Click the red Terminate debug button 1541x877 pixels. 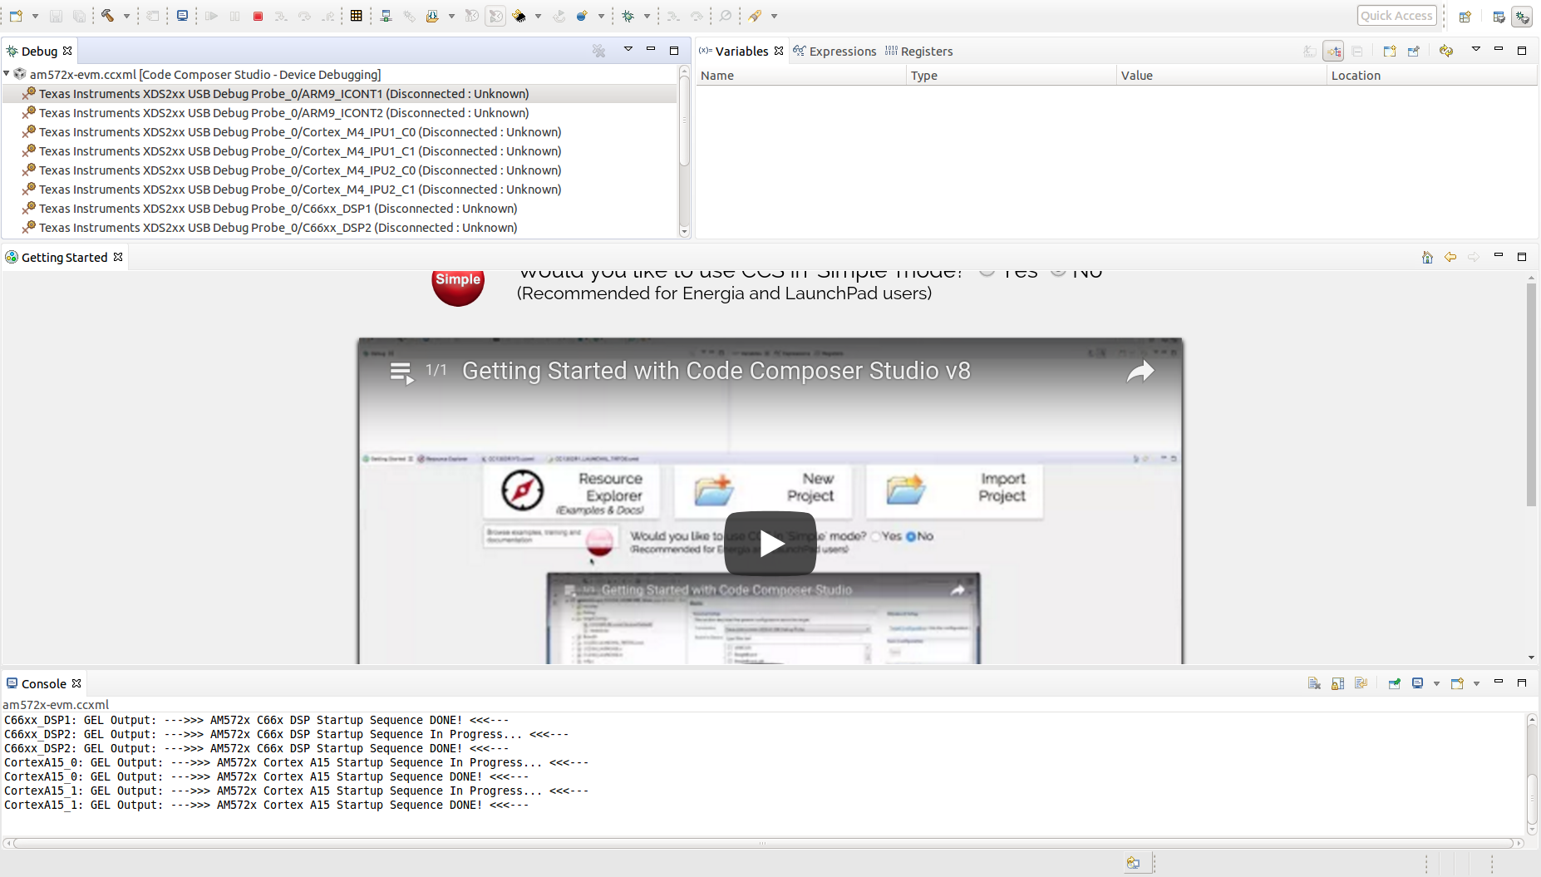pos(258,16)
